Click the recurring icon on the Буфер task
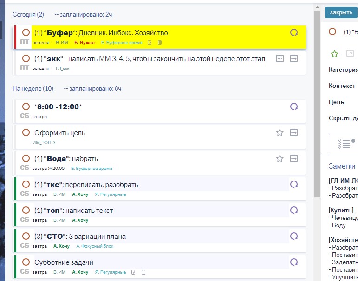Image resolution: width=358 pixels, height=281 pixels. [293, 32]
